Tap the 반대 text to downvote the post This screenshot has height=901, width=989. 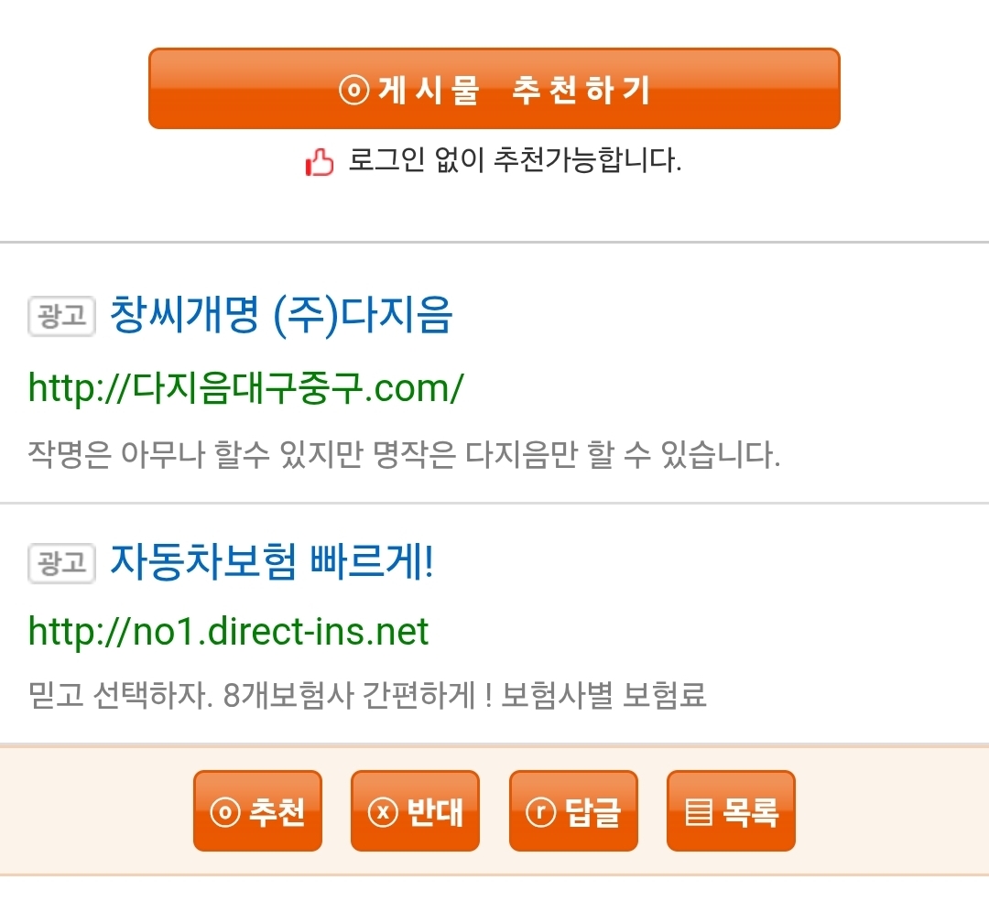point(435,811)
